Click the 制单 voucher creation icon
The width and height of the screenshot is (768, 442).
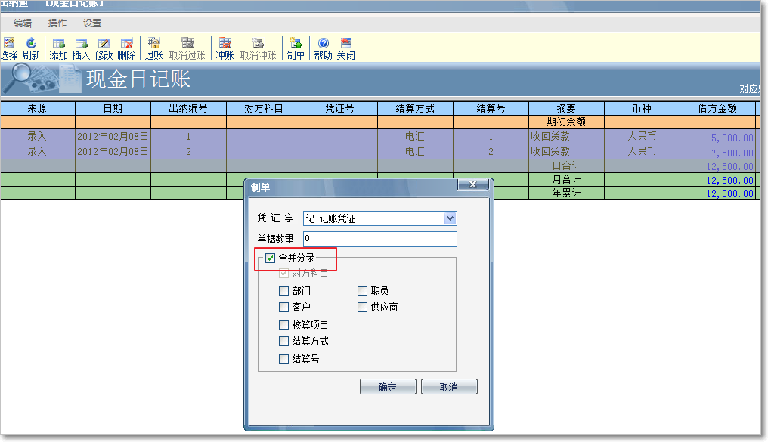tap(296, 44)
